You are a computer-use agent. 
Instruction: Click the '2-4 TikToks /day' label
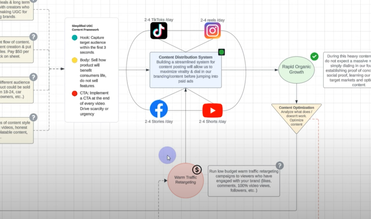(159, 20)
